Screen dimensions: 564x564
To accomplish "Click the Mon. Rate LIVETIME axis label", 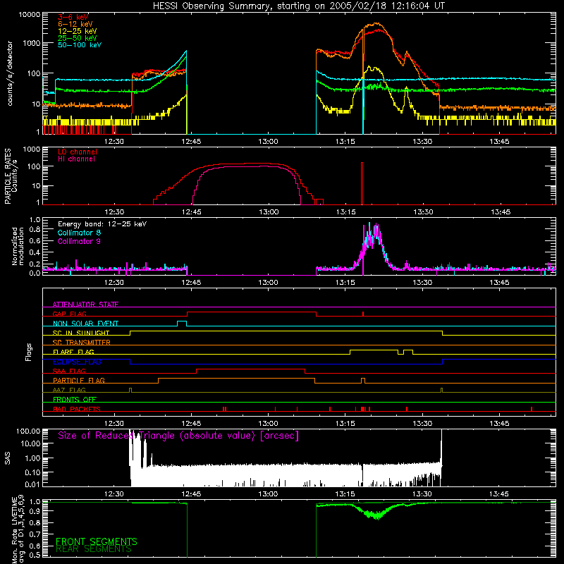I will (x=18, y=529).
